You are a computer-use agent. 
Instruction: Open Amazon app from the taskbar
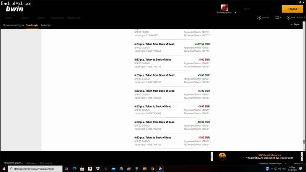coord(90,169)
